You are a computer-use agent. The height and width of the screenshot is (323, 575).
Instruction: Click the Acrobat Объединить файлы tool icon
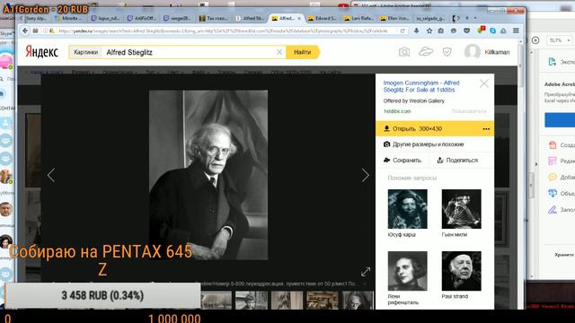click(553, 193)
